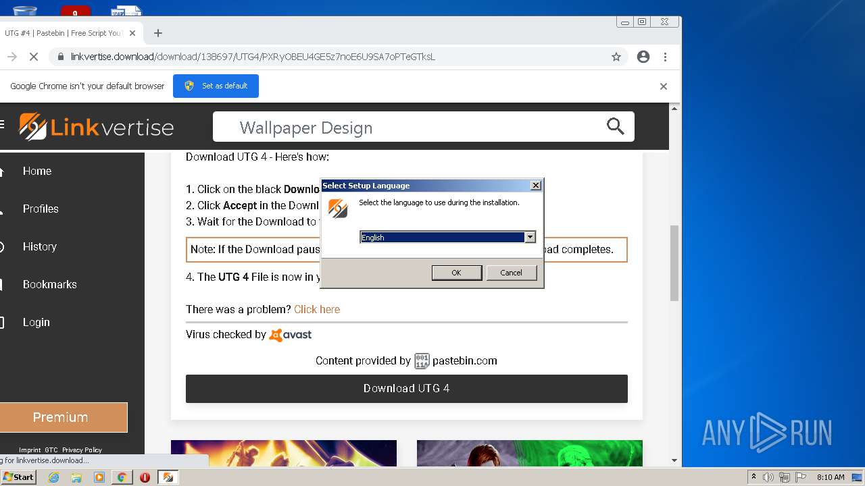Open Profiles in Linkvertise sidebar
865x486 pixels.
coord(41,209)
